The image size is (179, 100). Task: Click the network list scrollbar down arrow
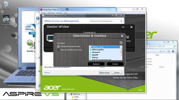(x=121, y=59)
